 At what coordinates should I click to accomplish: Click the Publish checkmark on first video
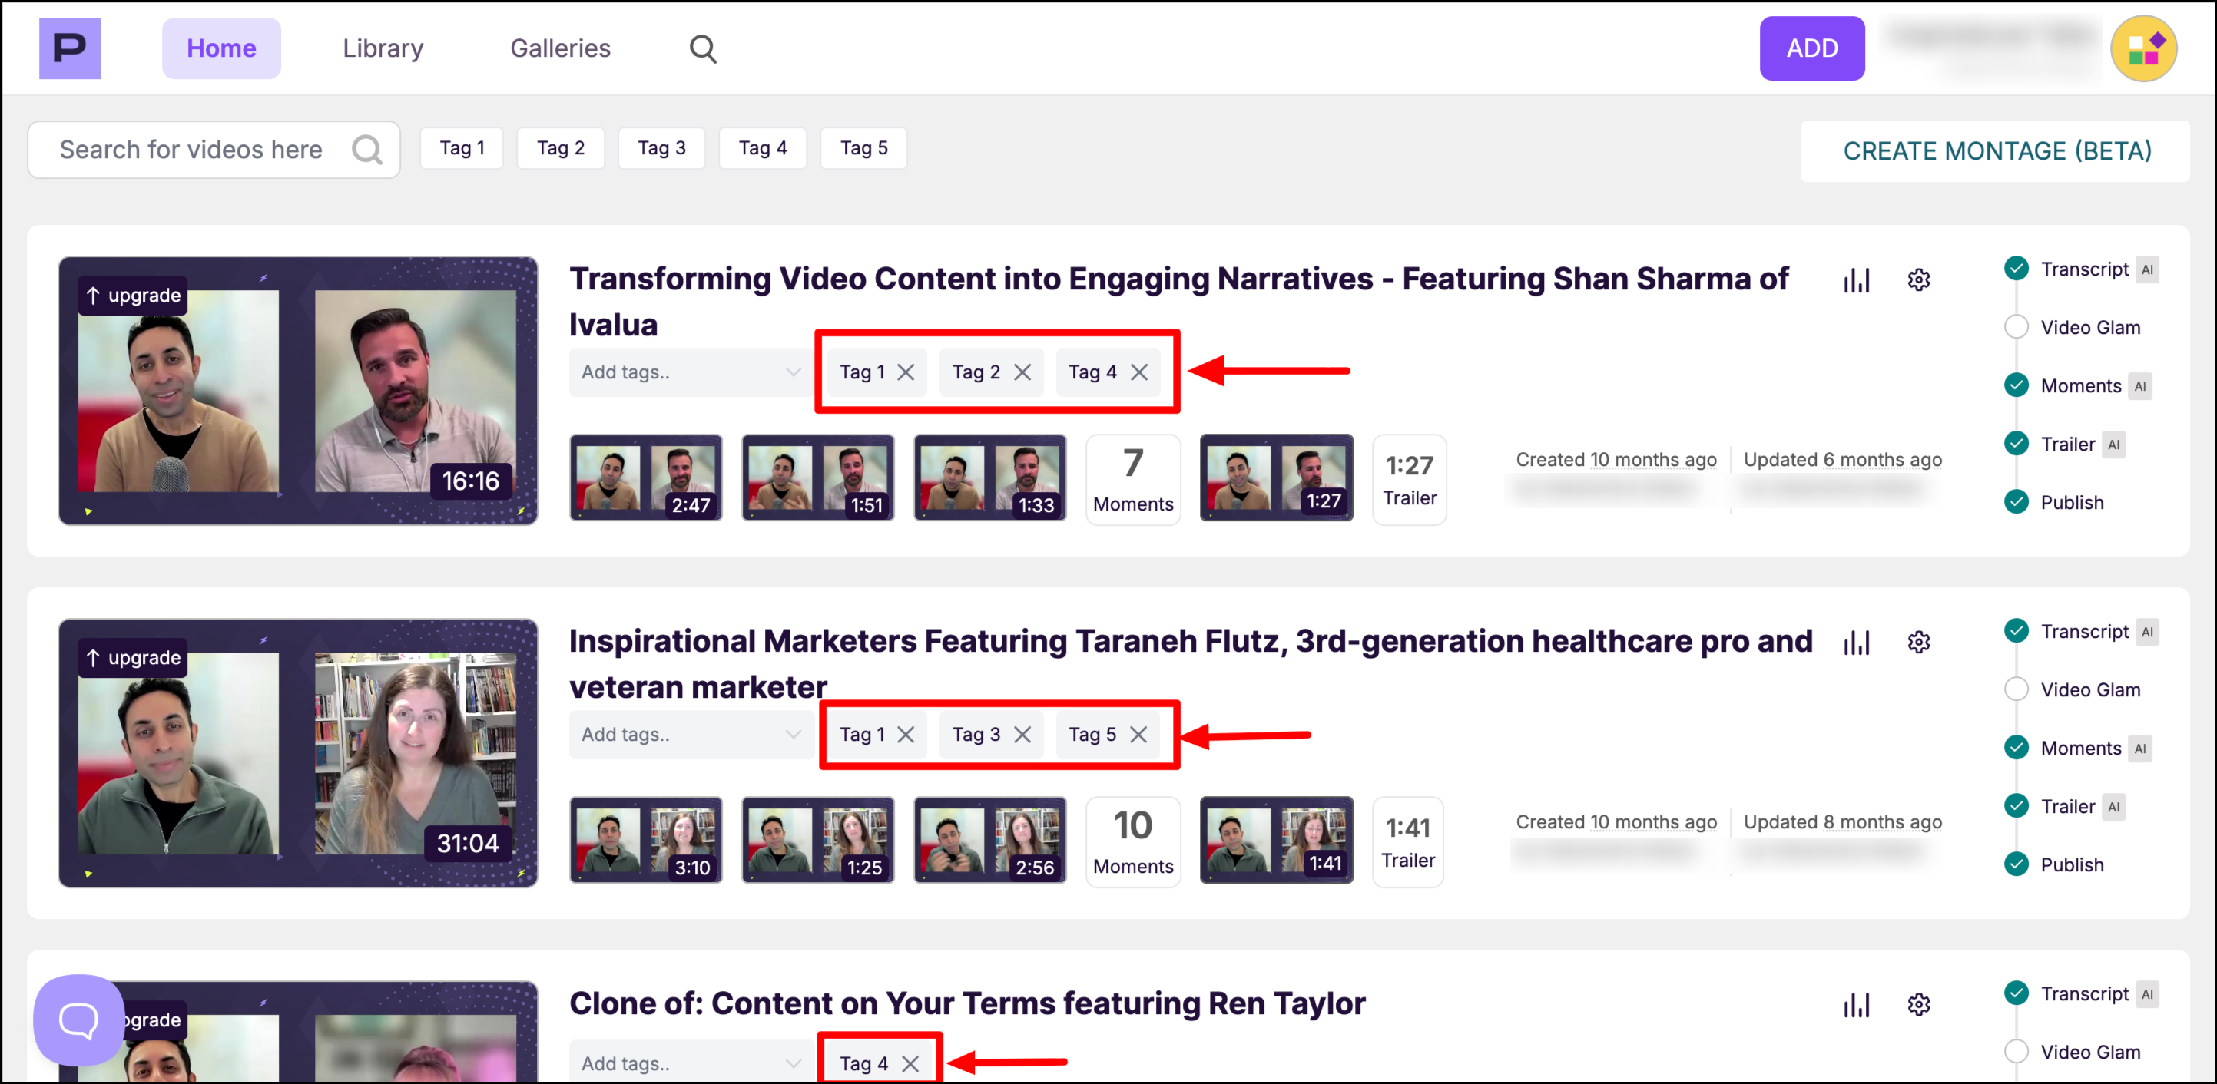click(x=2016, y=501)
